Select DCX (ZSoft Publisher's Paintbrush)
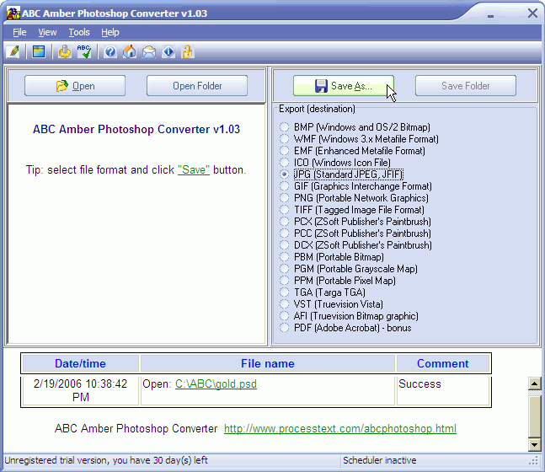This screenshot has width=545, height=472. click(x=356, y=245)
